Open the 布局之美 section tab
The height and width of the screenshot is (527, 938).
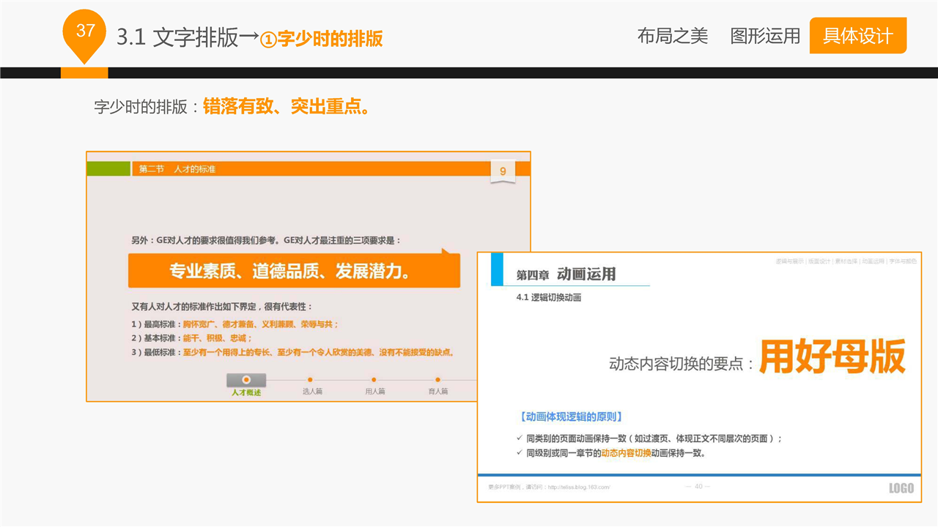click(x=672, y=36)
